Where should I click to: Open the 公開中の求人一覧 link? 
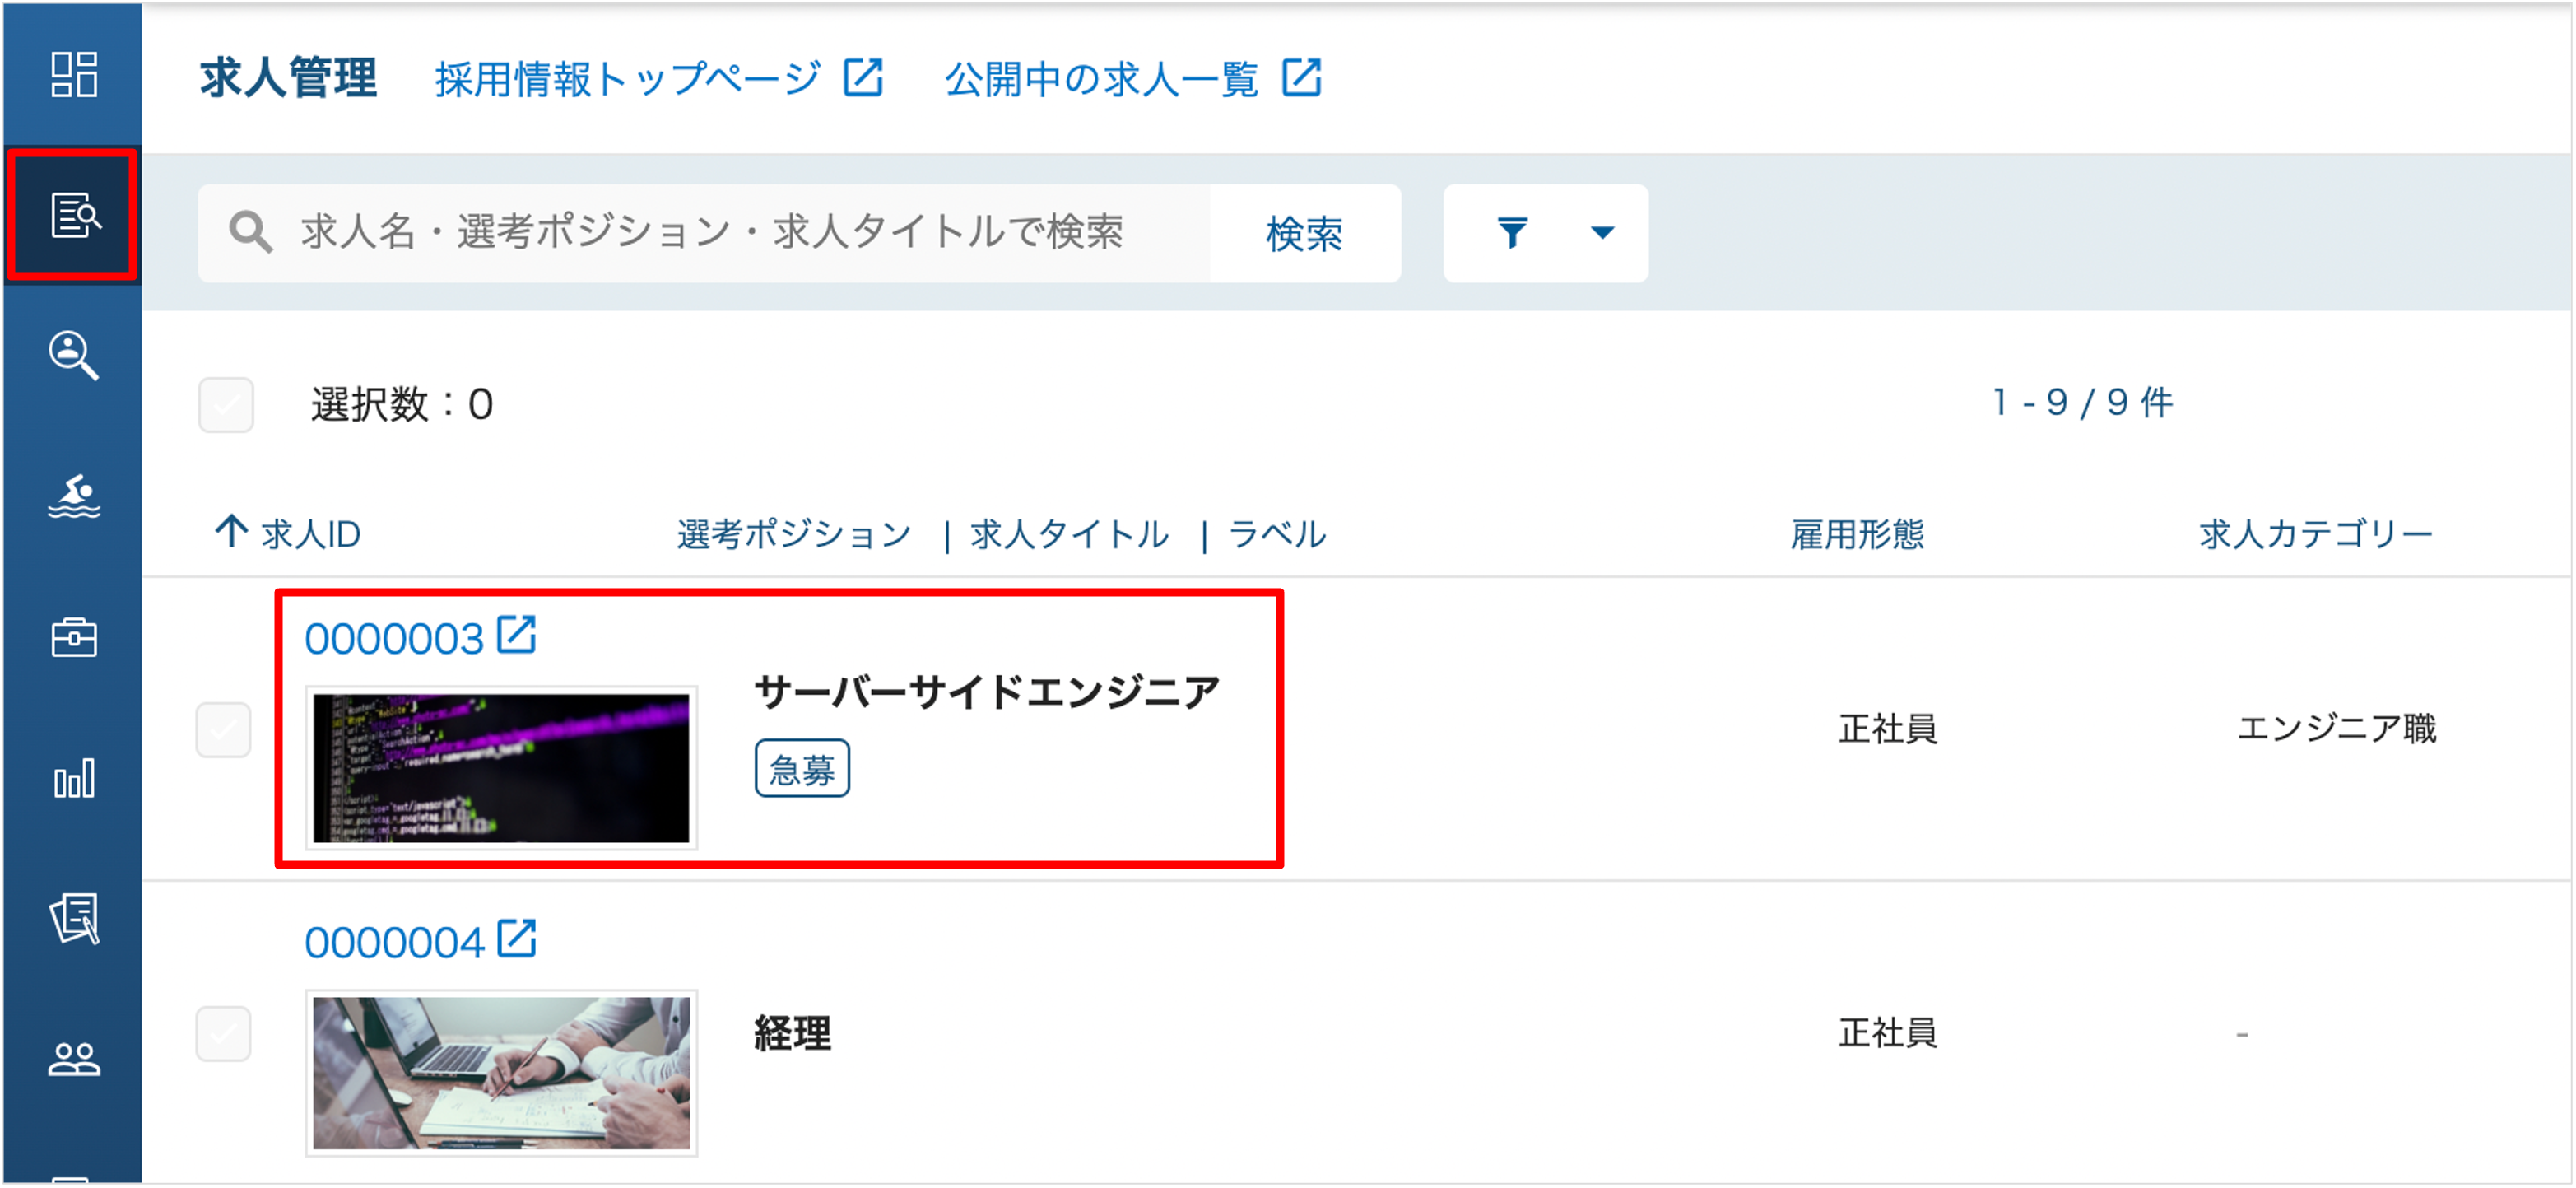pyautogui.click(x=1132, y=79)
